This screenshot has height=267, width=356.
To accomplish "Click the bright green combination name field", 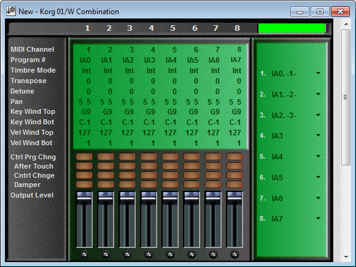I will (292, 28).
